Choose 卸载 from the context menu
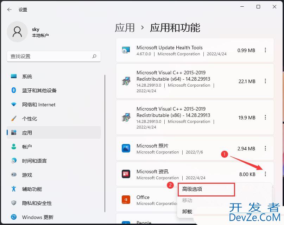Screen dimensions: 284x225 pyautogui.click(x=187, y=212)
